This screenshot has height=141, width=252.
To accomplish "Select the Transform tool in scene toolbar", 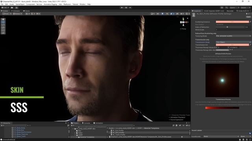I will [x=3, y=33].
